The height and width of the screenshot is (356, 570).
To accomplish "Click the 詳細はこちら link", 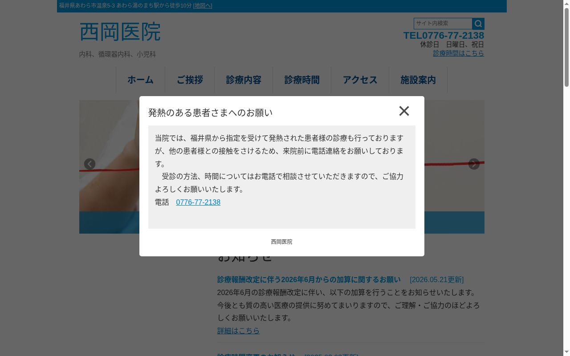I will [x=238, y=331].
